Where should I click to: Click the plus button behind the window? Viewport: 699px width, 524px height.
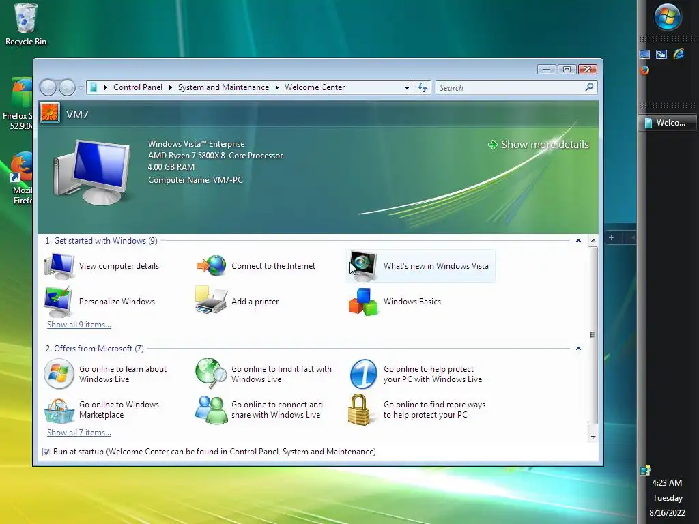click(612, 237)
